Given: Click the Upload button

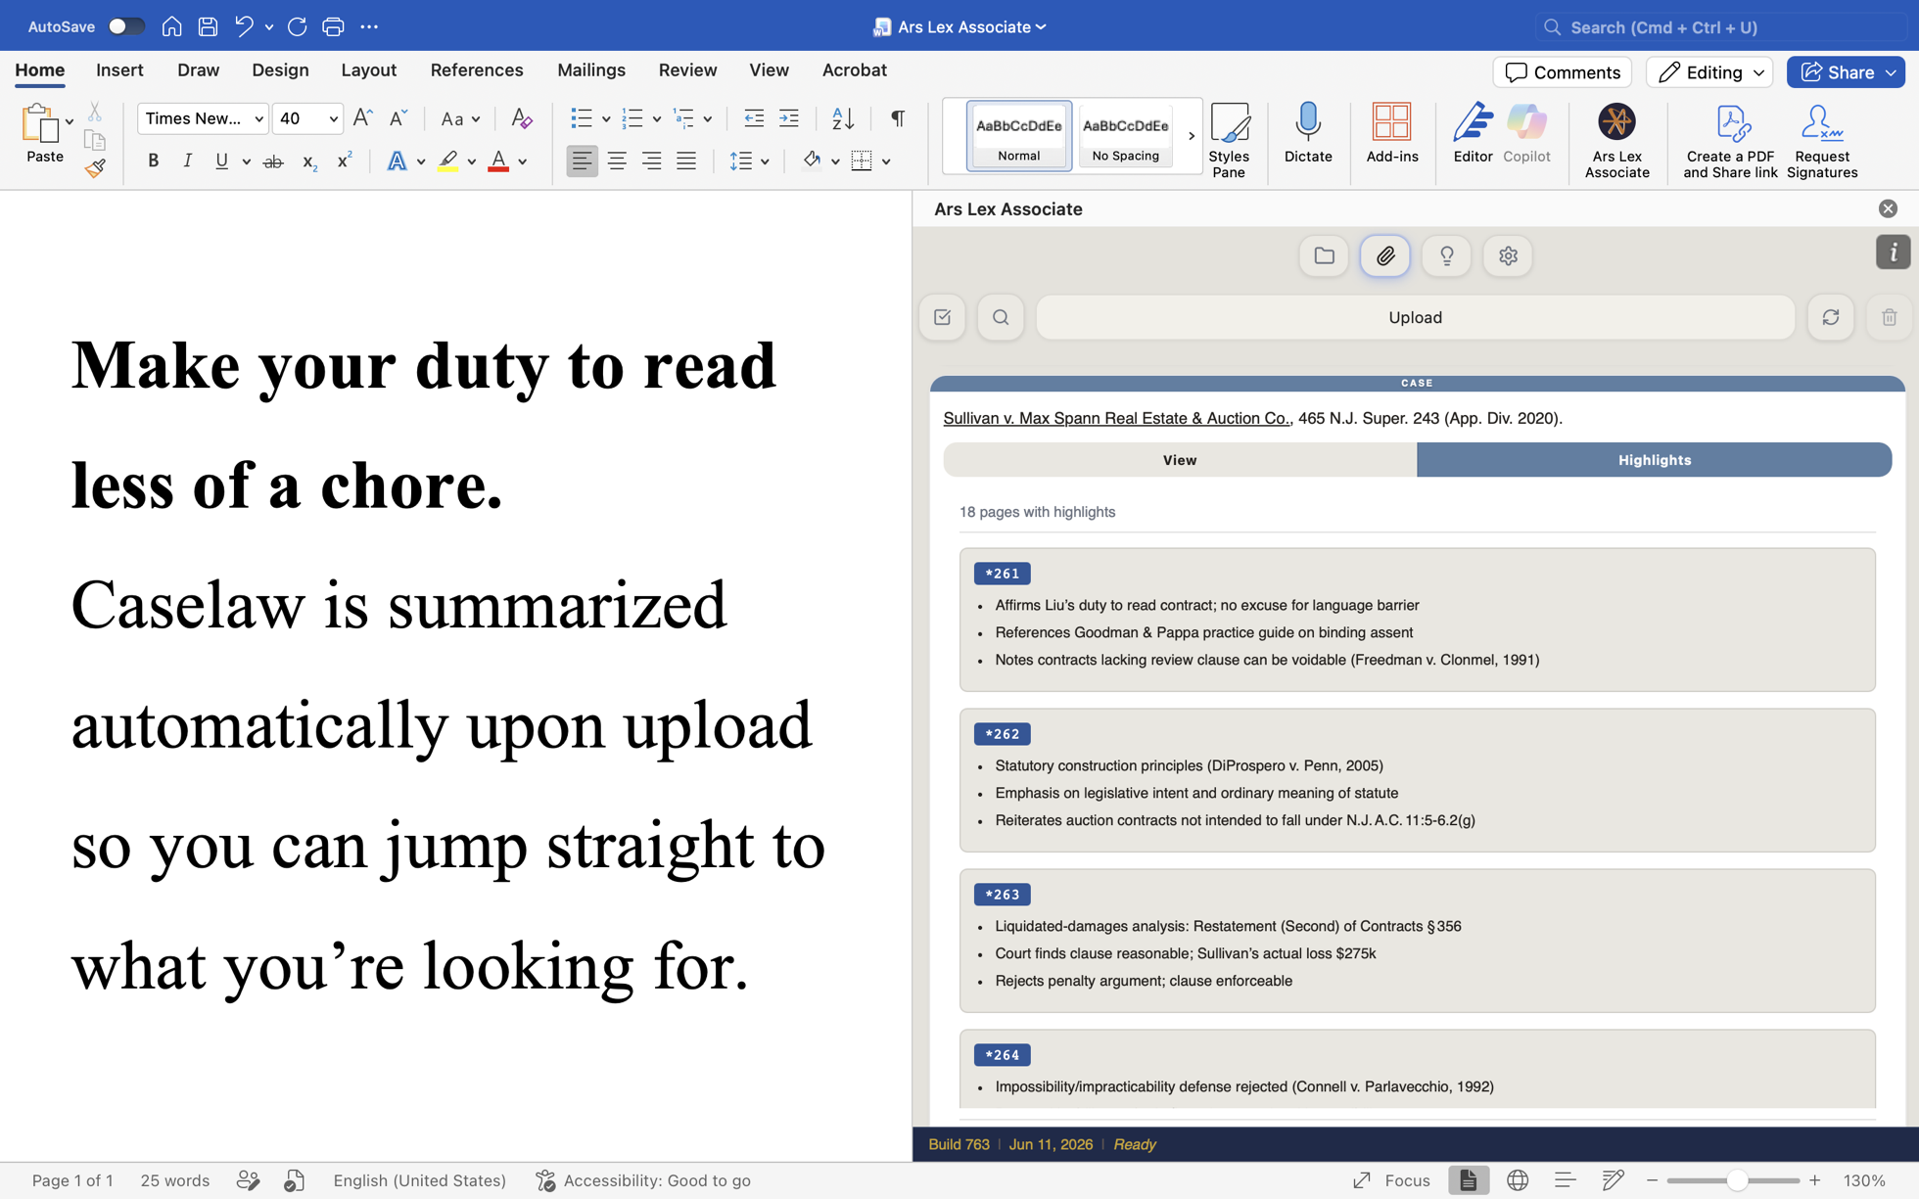Looking at the screenshot, I should (1415, 317).
